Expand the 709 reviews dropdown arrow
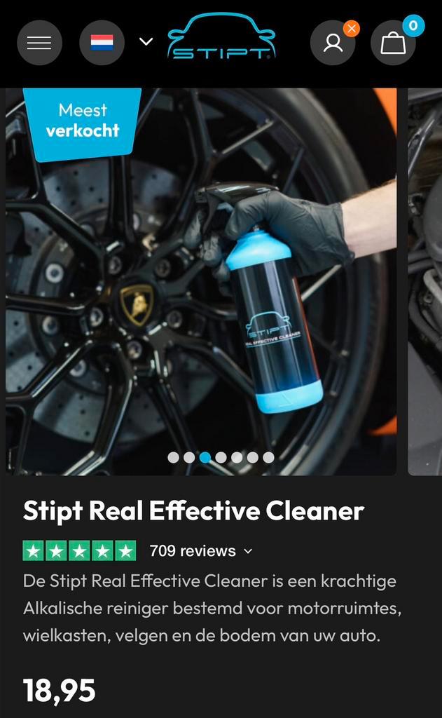Image resolution: width=442 pixels, height=718 pixels. 248,551
